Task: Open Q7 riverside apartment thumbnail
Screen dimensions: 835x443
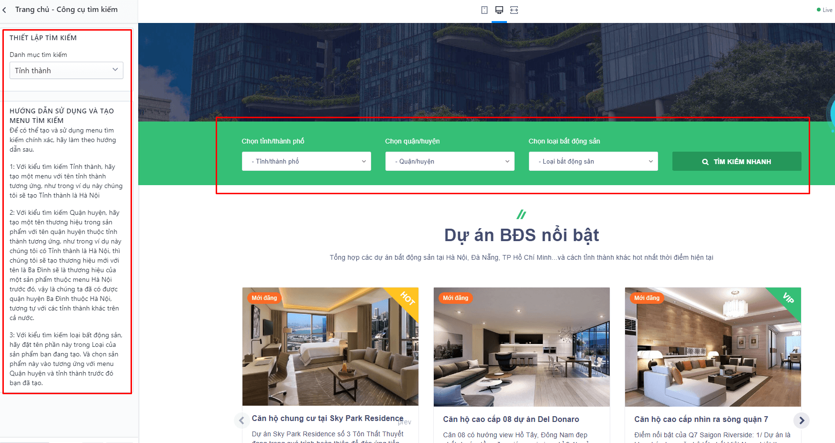Action: (x=713, y=346)
